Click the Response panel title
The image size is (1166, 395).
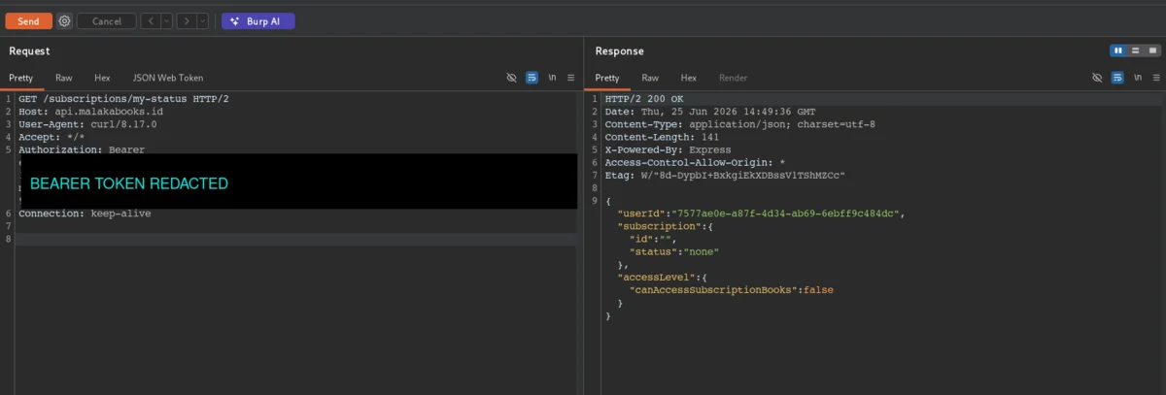pos(620,50)
